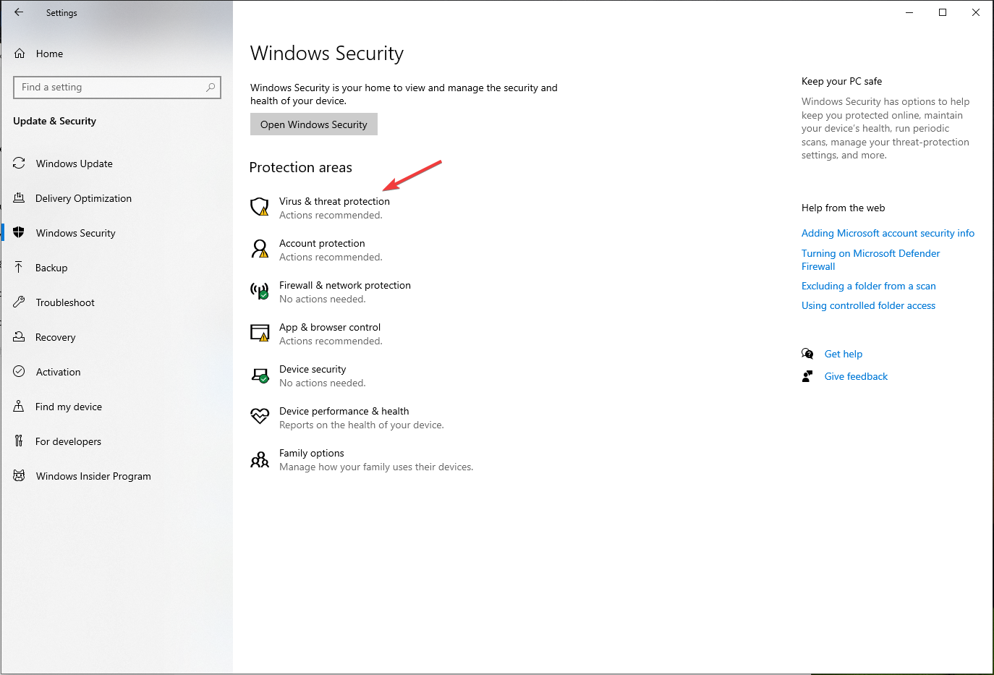
Task: Open Activation settings
Action: tap(58, 372)
